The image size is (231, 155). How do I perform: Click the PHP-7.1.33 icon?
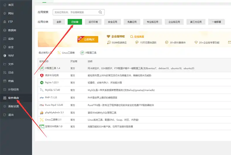pyautogui.click(x=42, y=97)
